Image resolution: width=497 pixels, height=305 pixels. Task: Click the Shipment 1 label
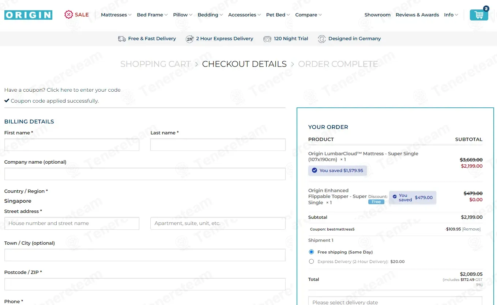[x=321, y=240]
